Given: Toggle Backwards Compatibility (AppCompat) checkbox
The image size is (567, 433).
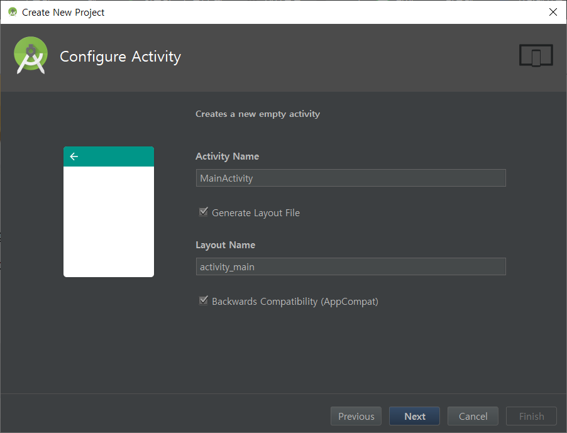Looking at the screenshot, I should click(204, 300).
